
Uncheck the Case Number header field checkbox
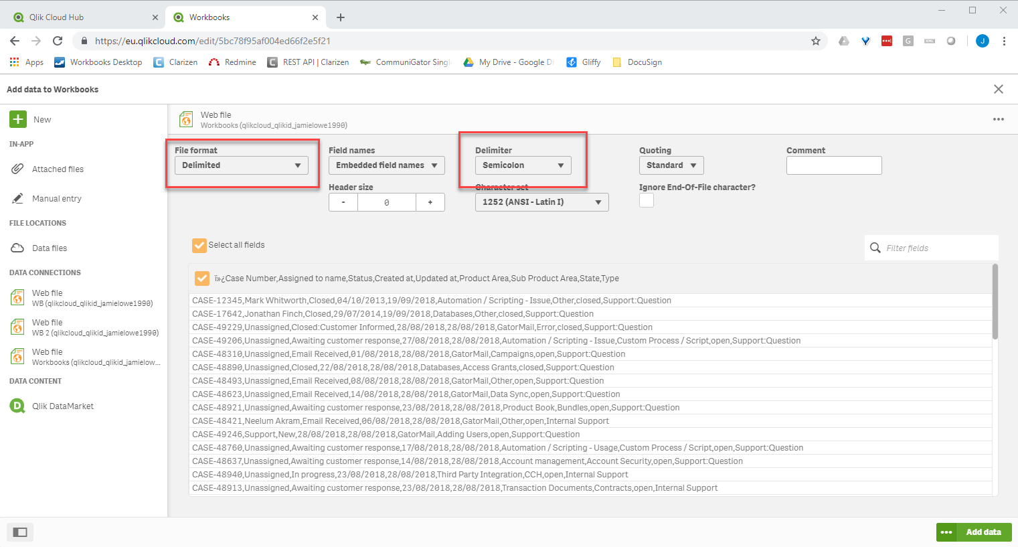202,278
